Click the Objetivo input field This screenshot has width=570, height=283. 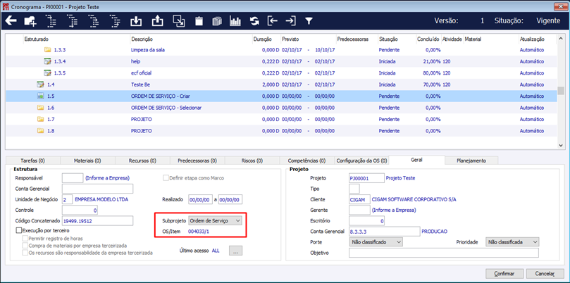coord(444,253)
